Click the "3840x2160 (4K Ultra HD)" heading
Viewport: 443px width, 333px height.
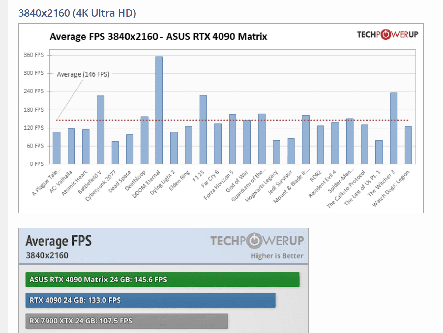pos(77,13)
